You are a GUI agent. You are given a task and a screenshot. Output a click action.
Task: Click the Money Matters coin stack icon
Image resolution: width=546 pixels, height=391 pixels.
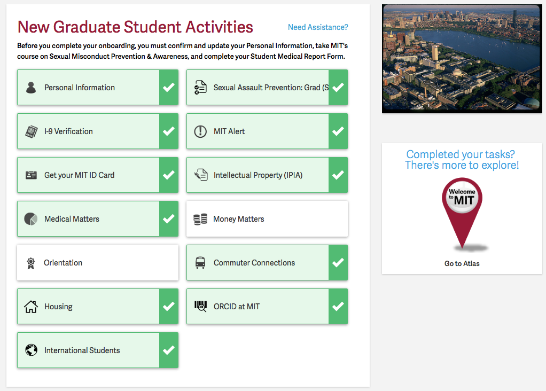coord(200,219)
